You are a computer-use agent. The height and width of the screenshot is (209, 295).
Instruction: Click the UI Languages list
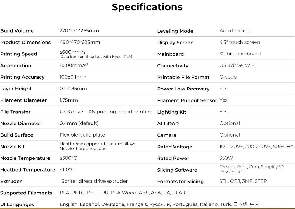(159, 204)
